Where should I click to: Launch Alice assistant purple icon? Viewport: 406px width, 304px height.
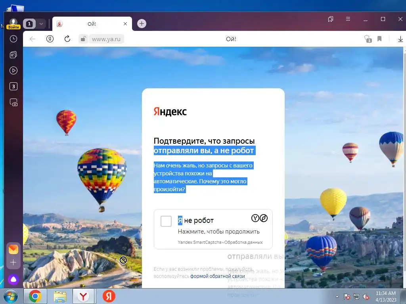tap(13, 279)
